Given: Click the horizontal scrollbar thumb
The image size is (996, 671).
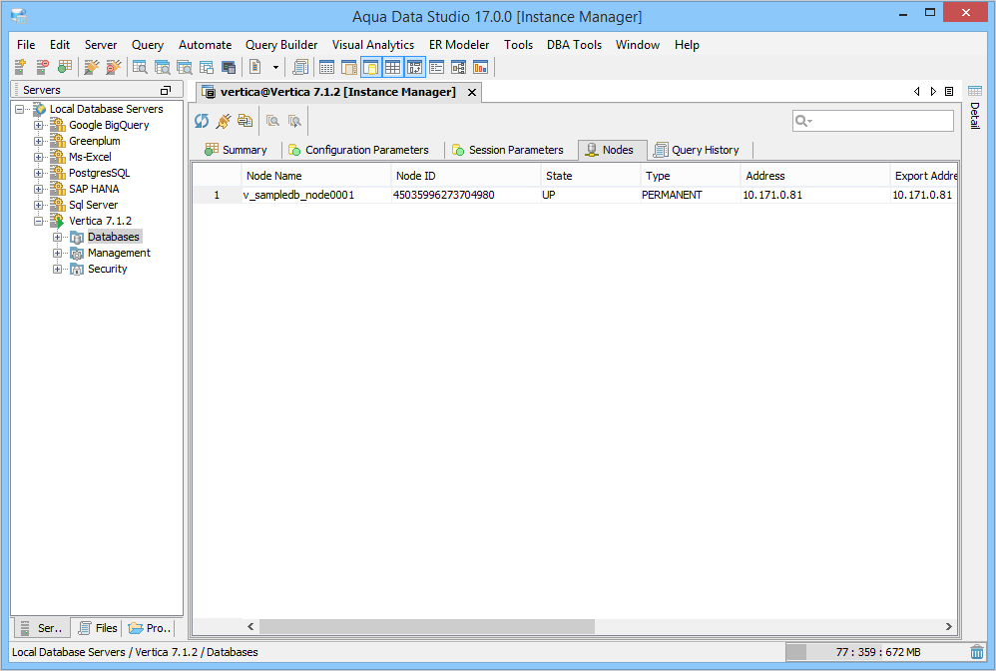Looking at the screenshot, I should 427,626.
